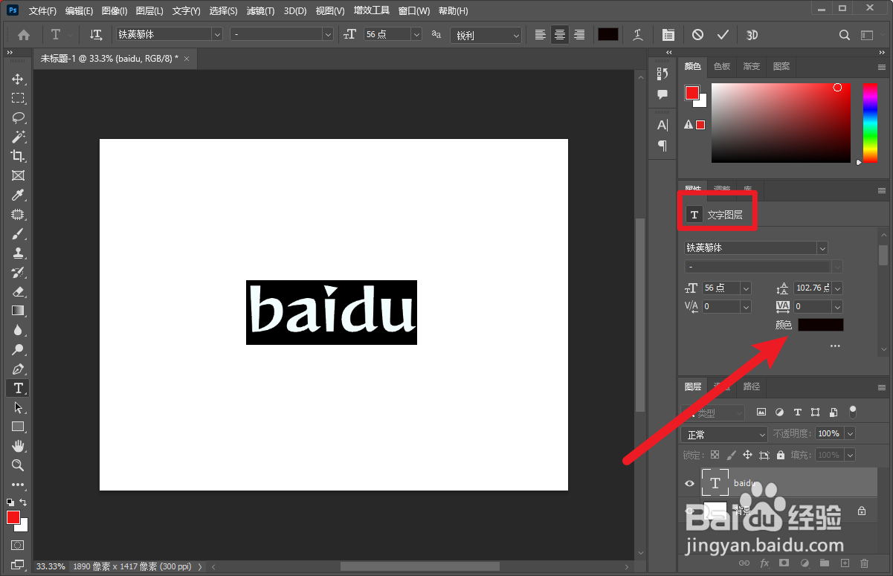This screenshot has width=893, height=576.
Task: Select the Hand tool
Action: tap(18, 446)
